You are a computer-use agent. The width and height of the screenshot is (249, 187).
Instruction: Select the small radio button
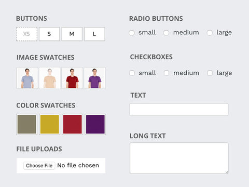(132, 33)
